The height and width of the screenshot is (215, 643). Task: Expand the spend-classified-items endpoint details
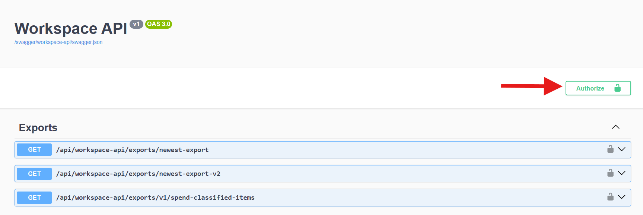622,197
